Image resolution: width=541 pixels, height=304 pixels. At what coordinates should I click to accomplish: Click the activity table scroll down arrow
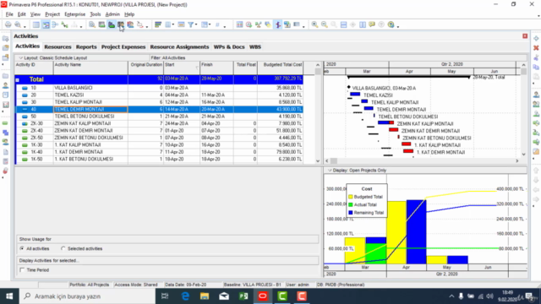pyautogui.click(x=318, y=161)
